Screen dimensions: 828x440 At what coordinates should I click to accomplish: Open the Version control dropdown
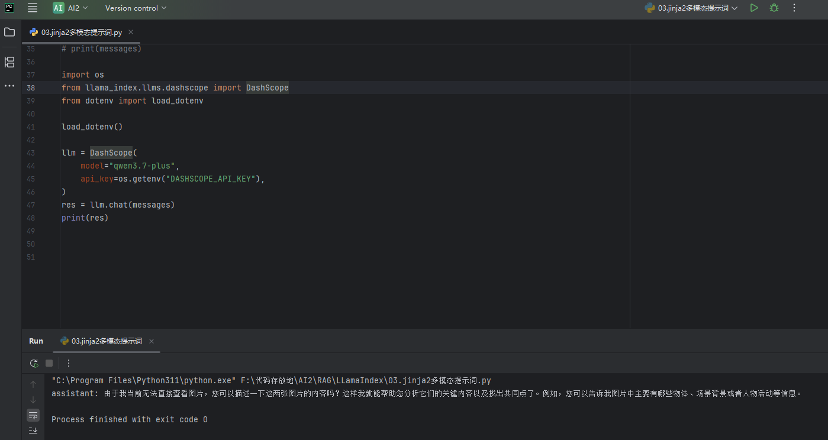pos(136,8)
